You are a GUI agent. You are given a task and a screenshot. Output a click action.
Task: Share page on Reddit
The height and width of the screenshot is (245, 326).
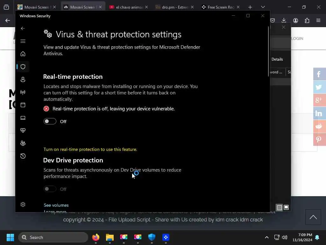(x=320, y=126)
